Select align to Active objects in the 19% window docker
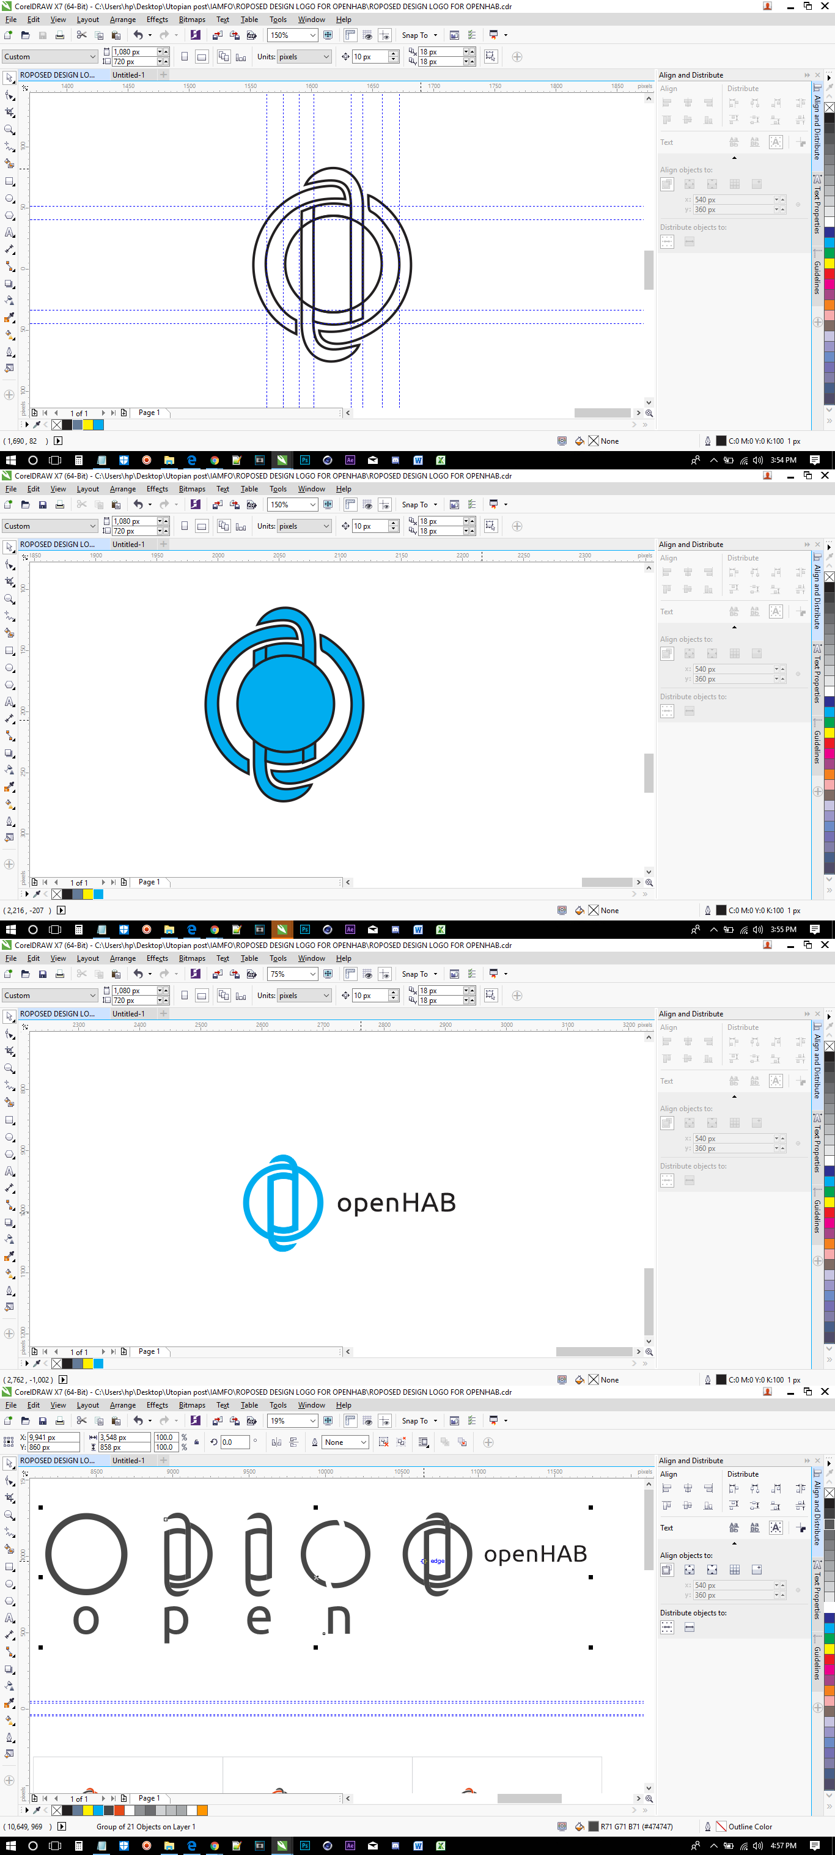835x1855 pixels. click(x=667, y=1570)
